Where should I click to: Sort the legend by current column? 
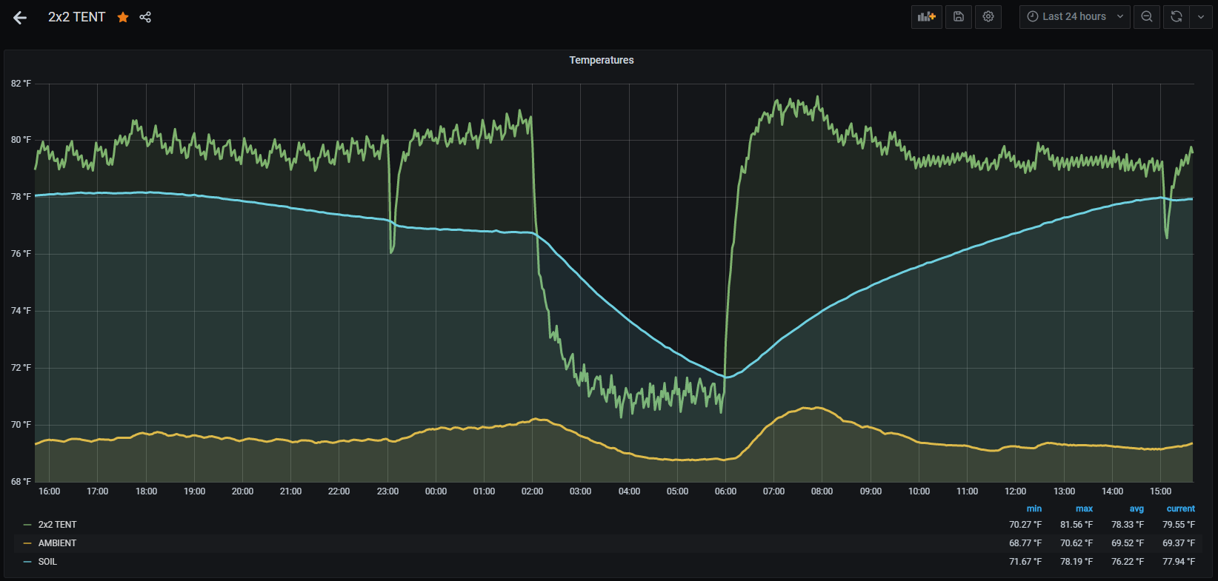pyautogui.click(x=1181, y=508)
